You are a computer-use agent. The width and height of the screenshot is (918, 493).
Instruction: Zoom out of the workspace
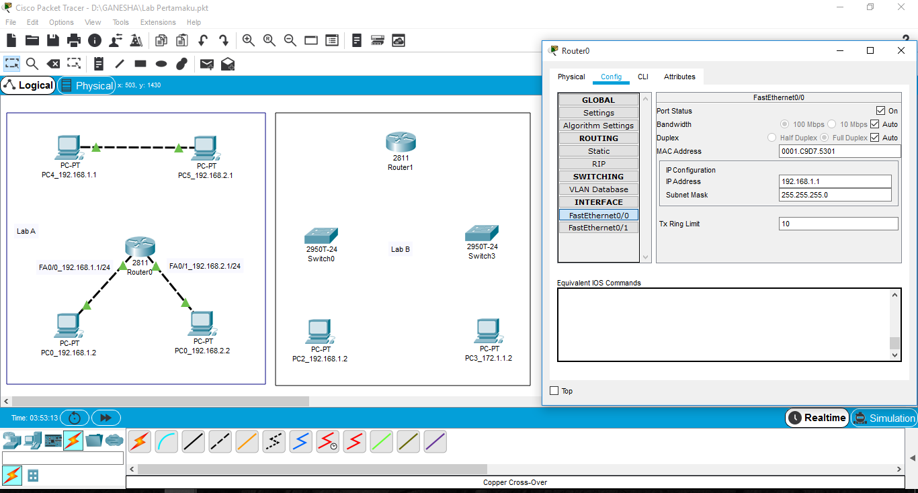[x=290, y=40]
